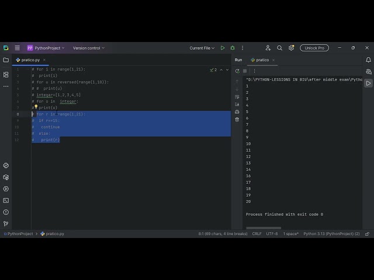This screenshot has height=280, width=374.
Task: Rerun pratico in Run panel
Action: (237, 71)
